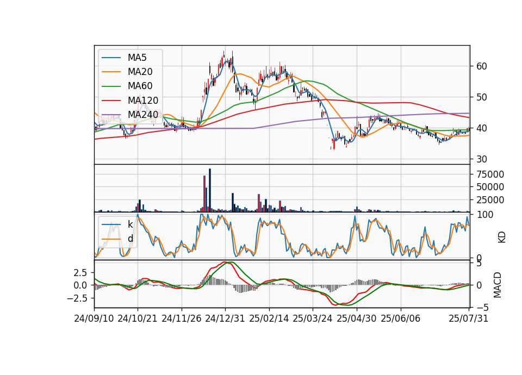522x375 pixels.
Task: Click the k legend label in KD panel
Action: 130,224
